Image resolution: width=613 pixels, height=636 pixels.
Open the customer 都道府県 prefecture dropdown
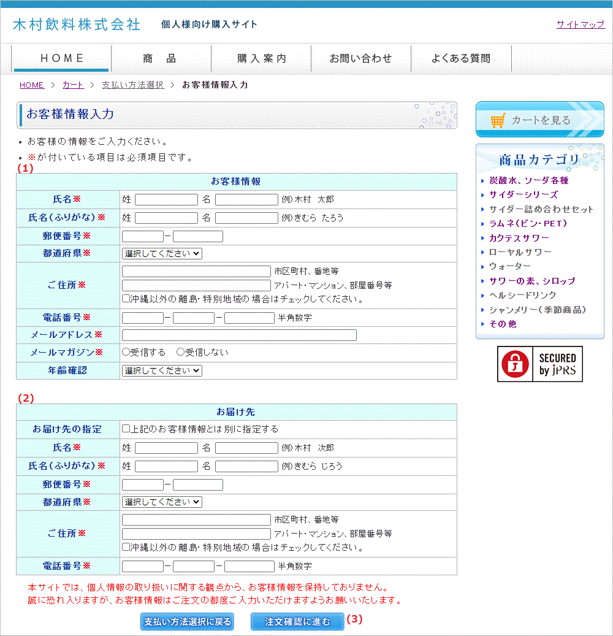(162, 253)
